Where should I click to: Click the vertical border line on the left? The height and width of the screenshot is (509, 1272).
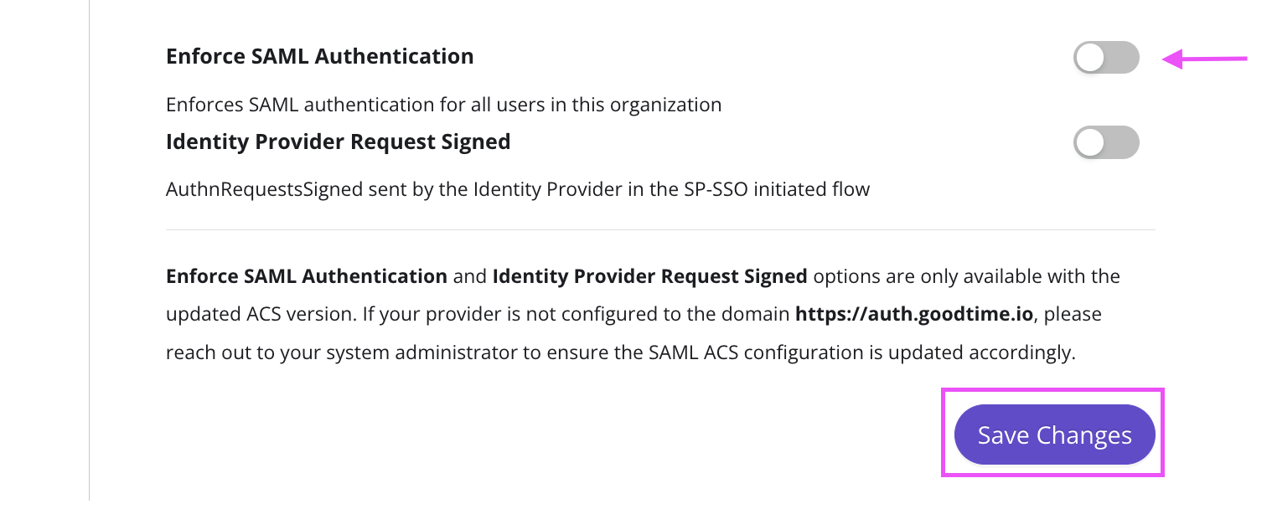pyautogui.click(x=90, y=251)
